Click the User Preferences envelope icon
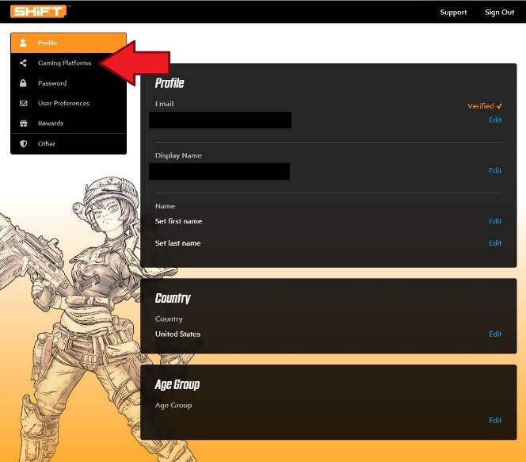 pyautogui.click(x=23, y=103)
